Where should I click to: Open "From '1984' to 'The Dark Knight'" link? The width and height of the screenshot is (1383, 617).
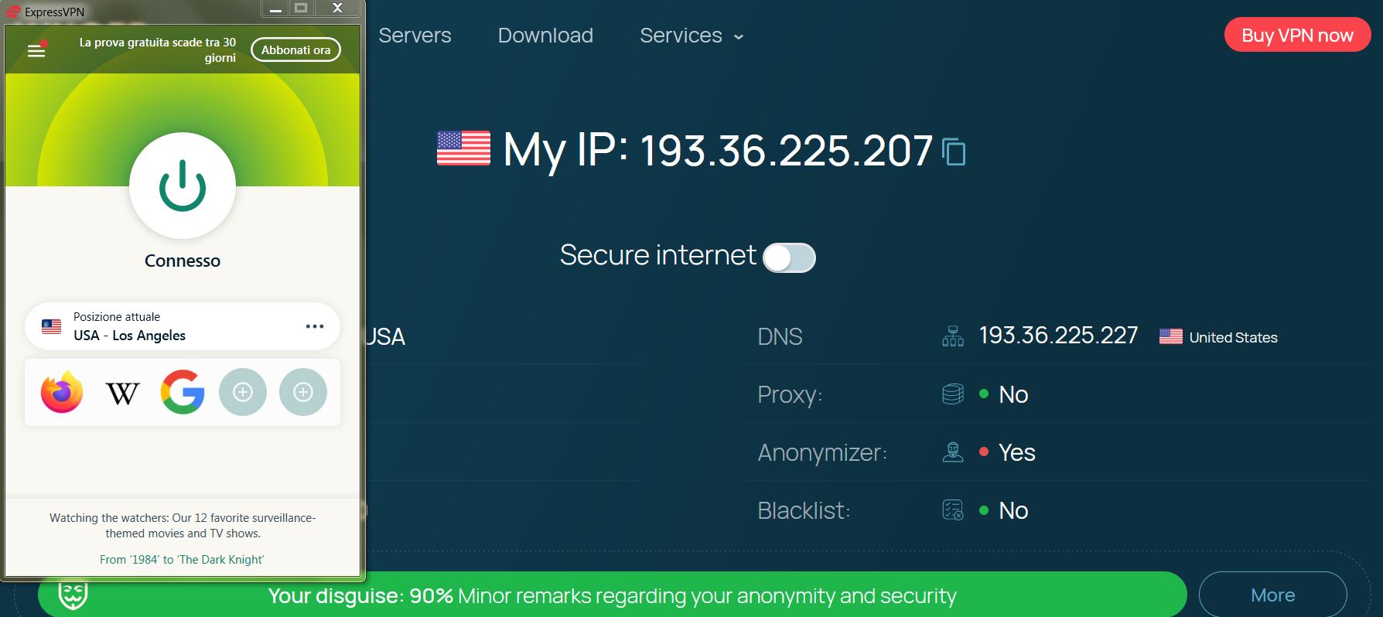coord(182,559)
